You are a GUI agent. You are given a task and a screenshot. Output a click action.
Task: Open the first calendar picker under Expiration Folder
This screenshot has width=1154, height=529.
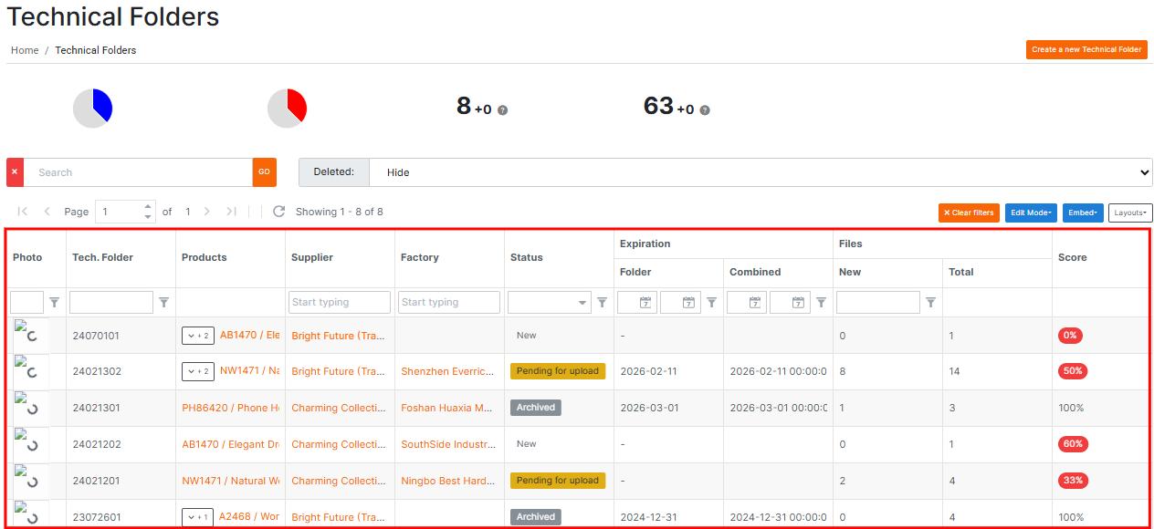point(645,303)
